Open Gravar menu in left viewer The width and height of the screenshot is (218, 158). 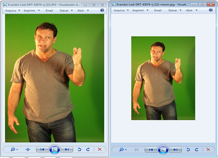coord(64,11)
